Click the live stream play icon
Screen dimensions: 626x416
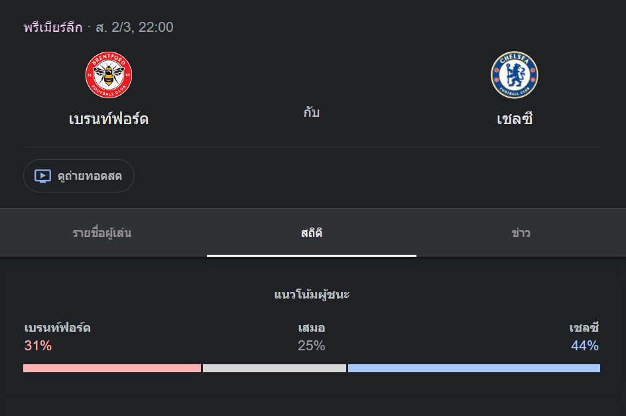[42, 175]
